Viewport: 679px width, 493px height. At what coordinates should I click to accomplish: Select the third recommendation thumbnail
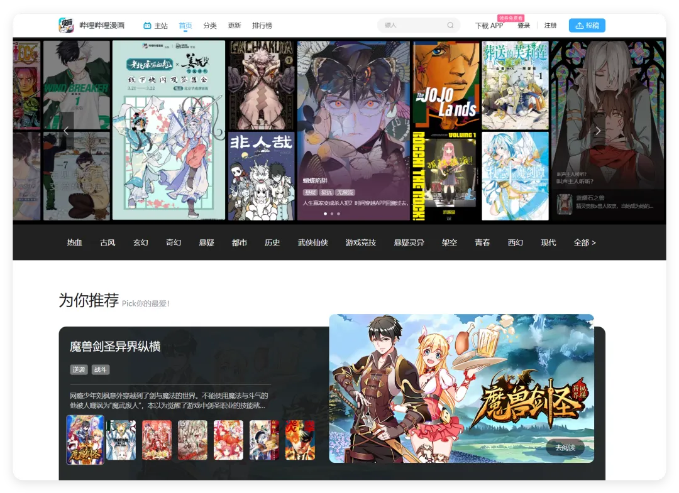(x=157, y=440)
